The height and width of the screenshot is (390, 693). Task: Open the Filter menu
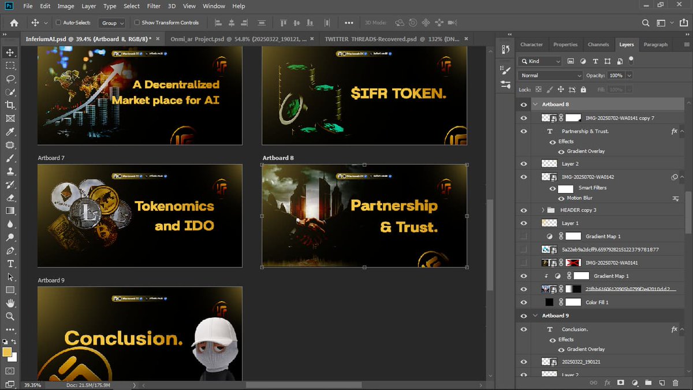154,6
